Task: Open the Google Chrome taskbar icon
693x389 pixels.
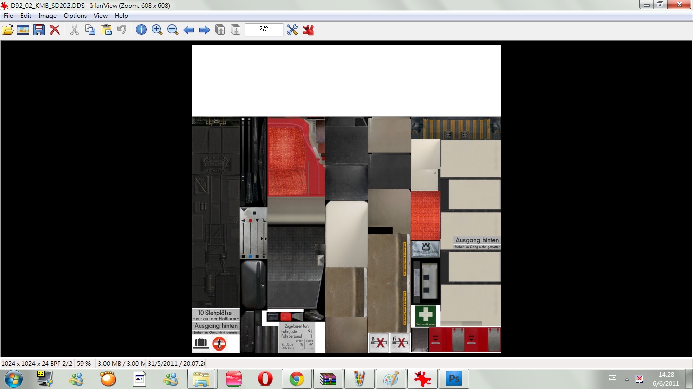Action: pos(297,379)
